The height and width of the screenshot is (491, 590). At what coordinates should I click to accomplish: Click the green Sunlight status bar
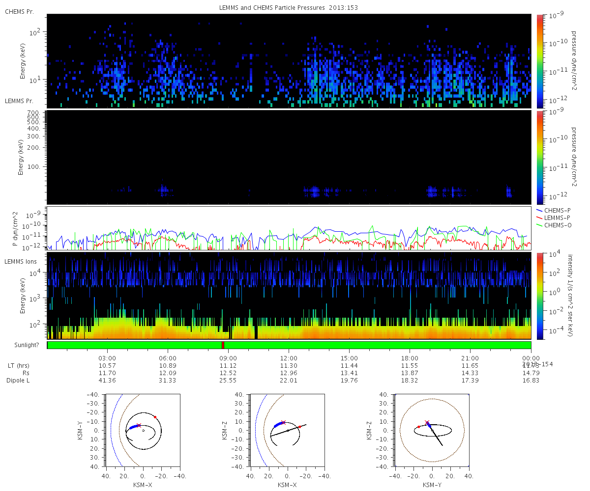pos(289,345)
